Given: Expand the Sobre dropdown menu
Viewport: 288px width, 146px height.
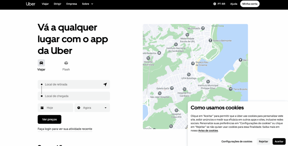Looking at the screenshot, I should coord(88,4).
